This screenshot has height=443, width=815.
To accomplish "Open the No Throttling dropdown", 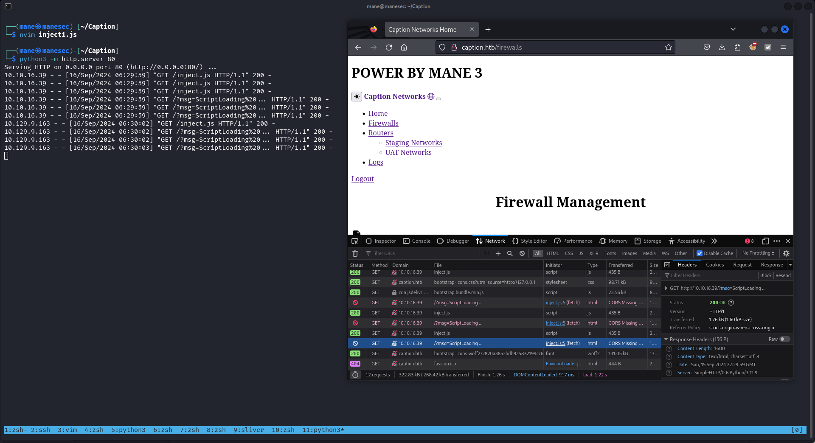I will coord(758,253).
